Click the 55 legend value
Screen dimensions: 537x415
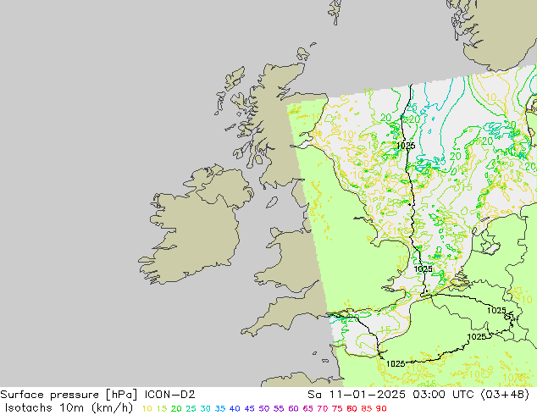tap(279, 408)
